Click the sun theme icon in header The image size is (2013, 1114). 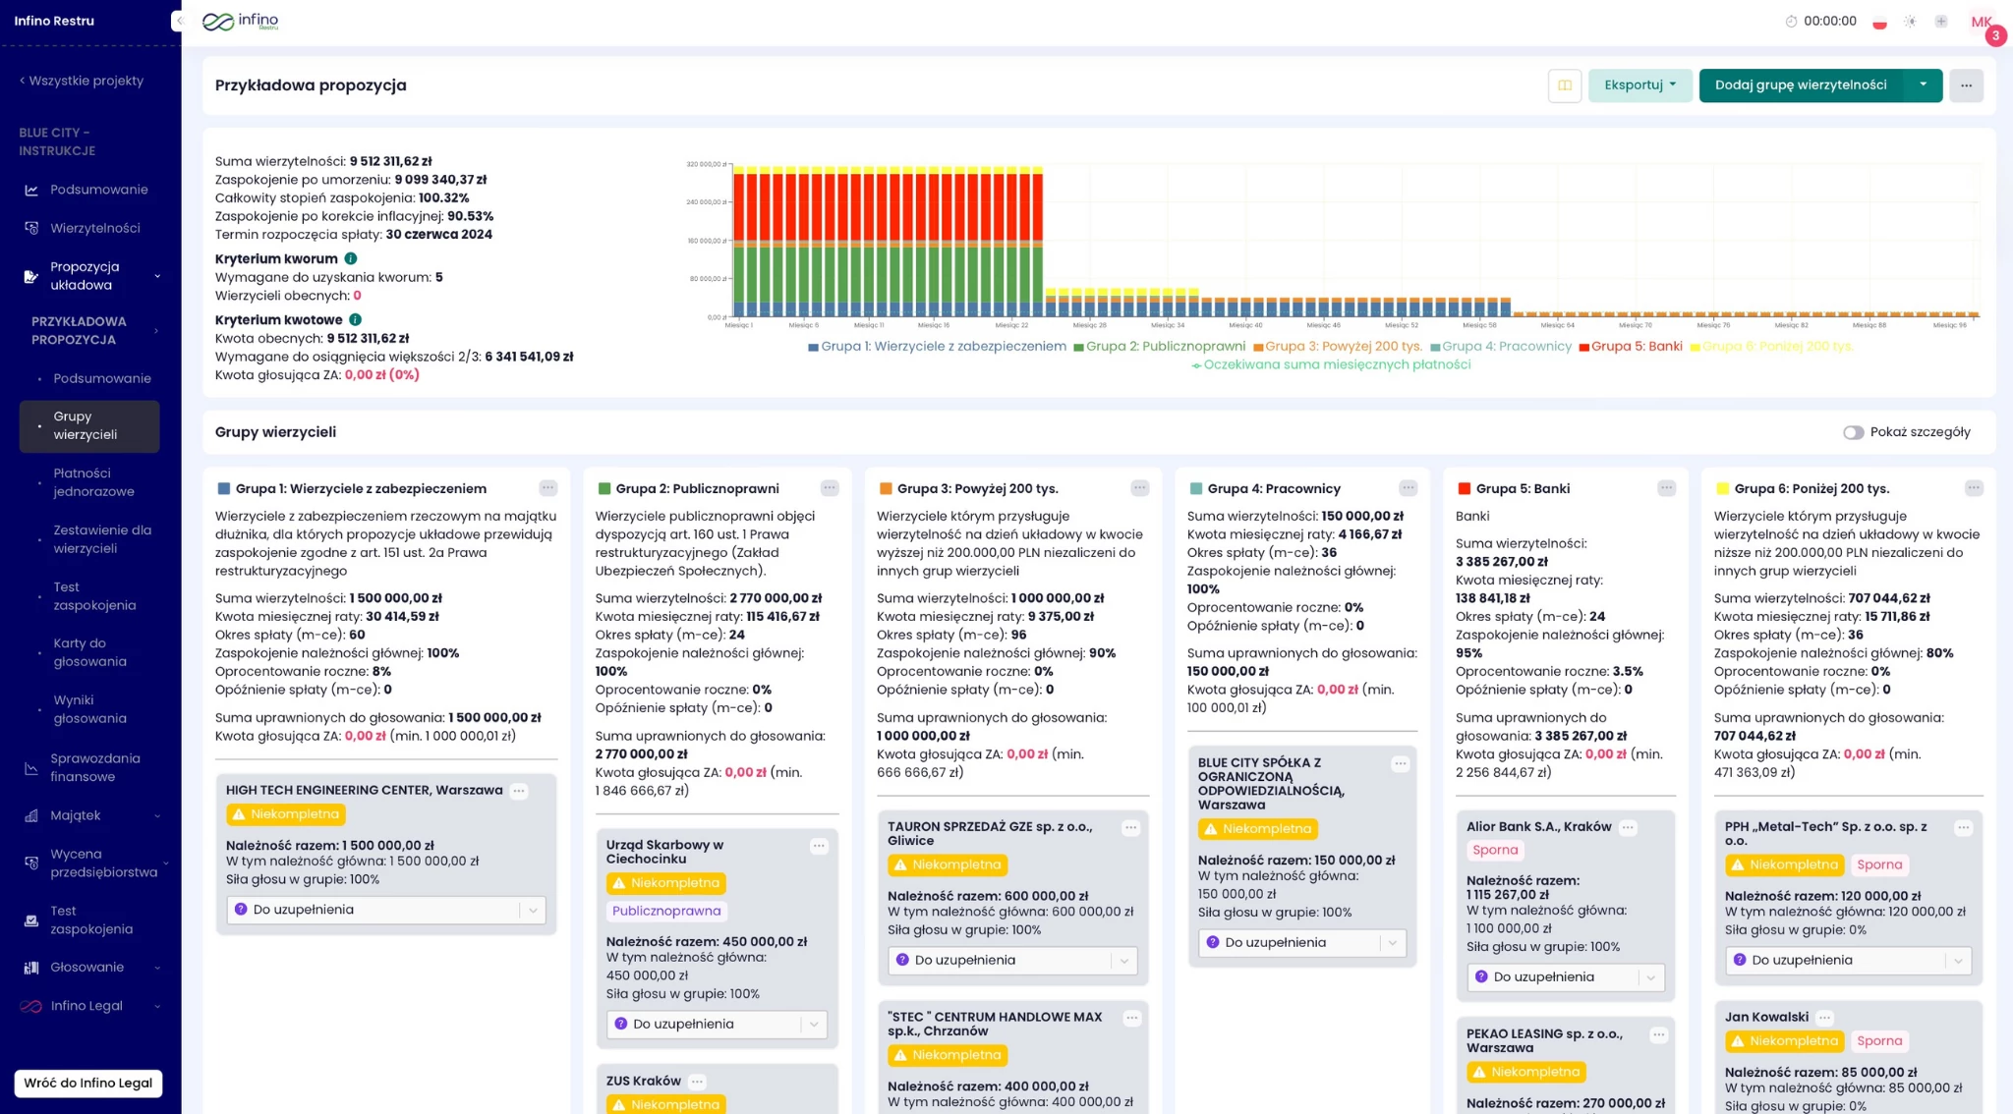(1910, 22)
